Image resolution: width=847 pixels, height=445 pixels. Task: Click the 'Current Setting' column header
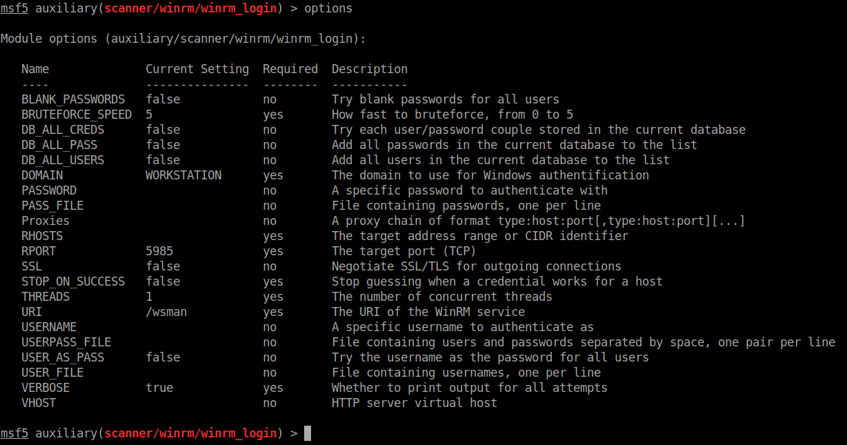click(x=197, y=69)
